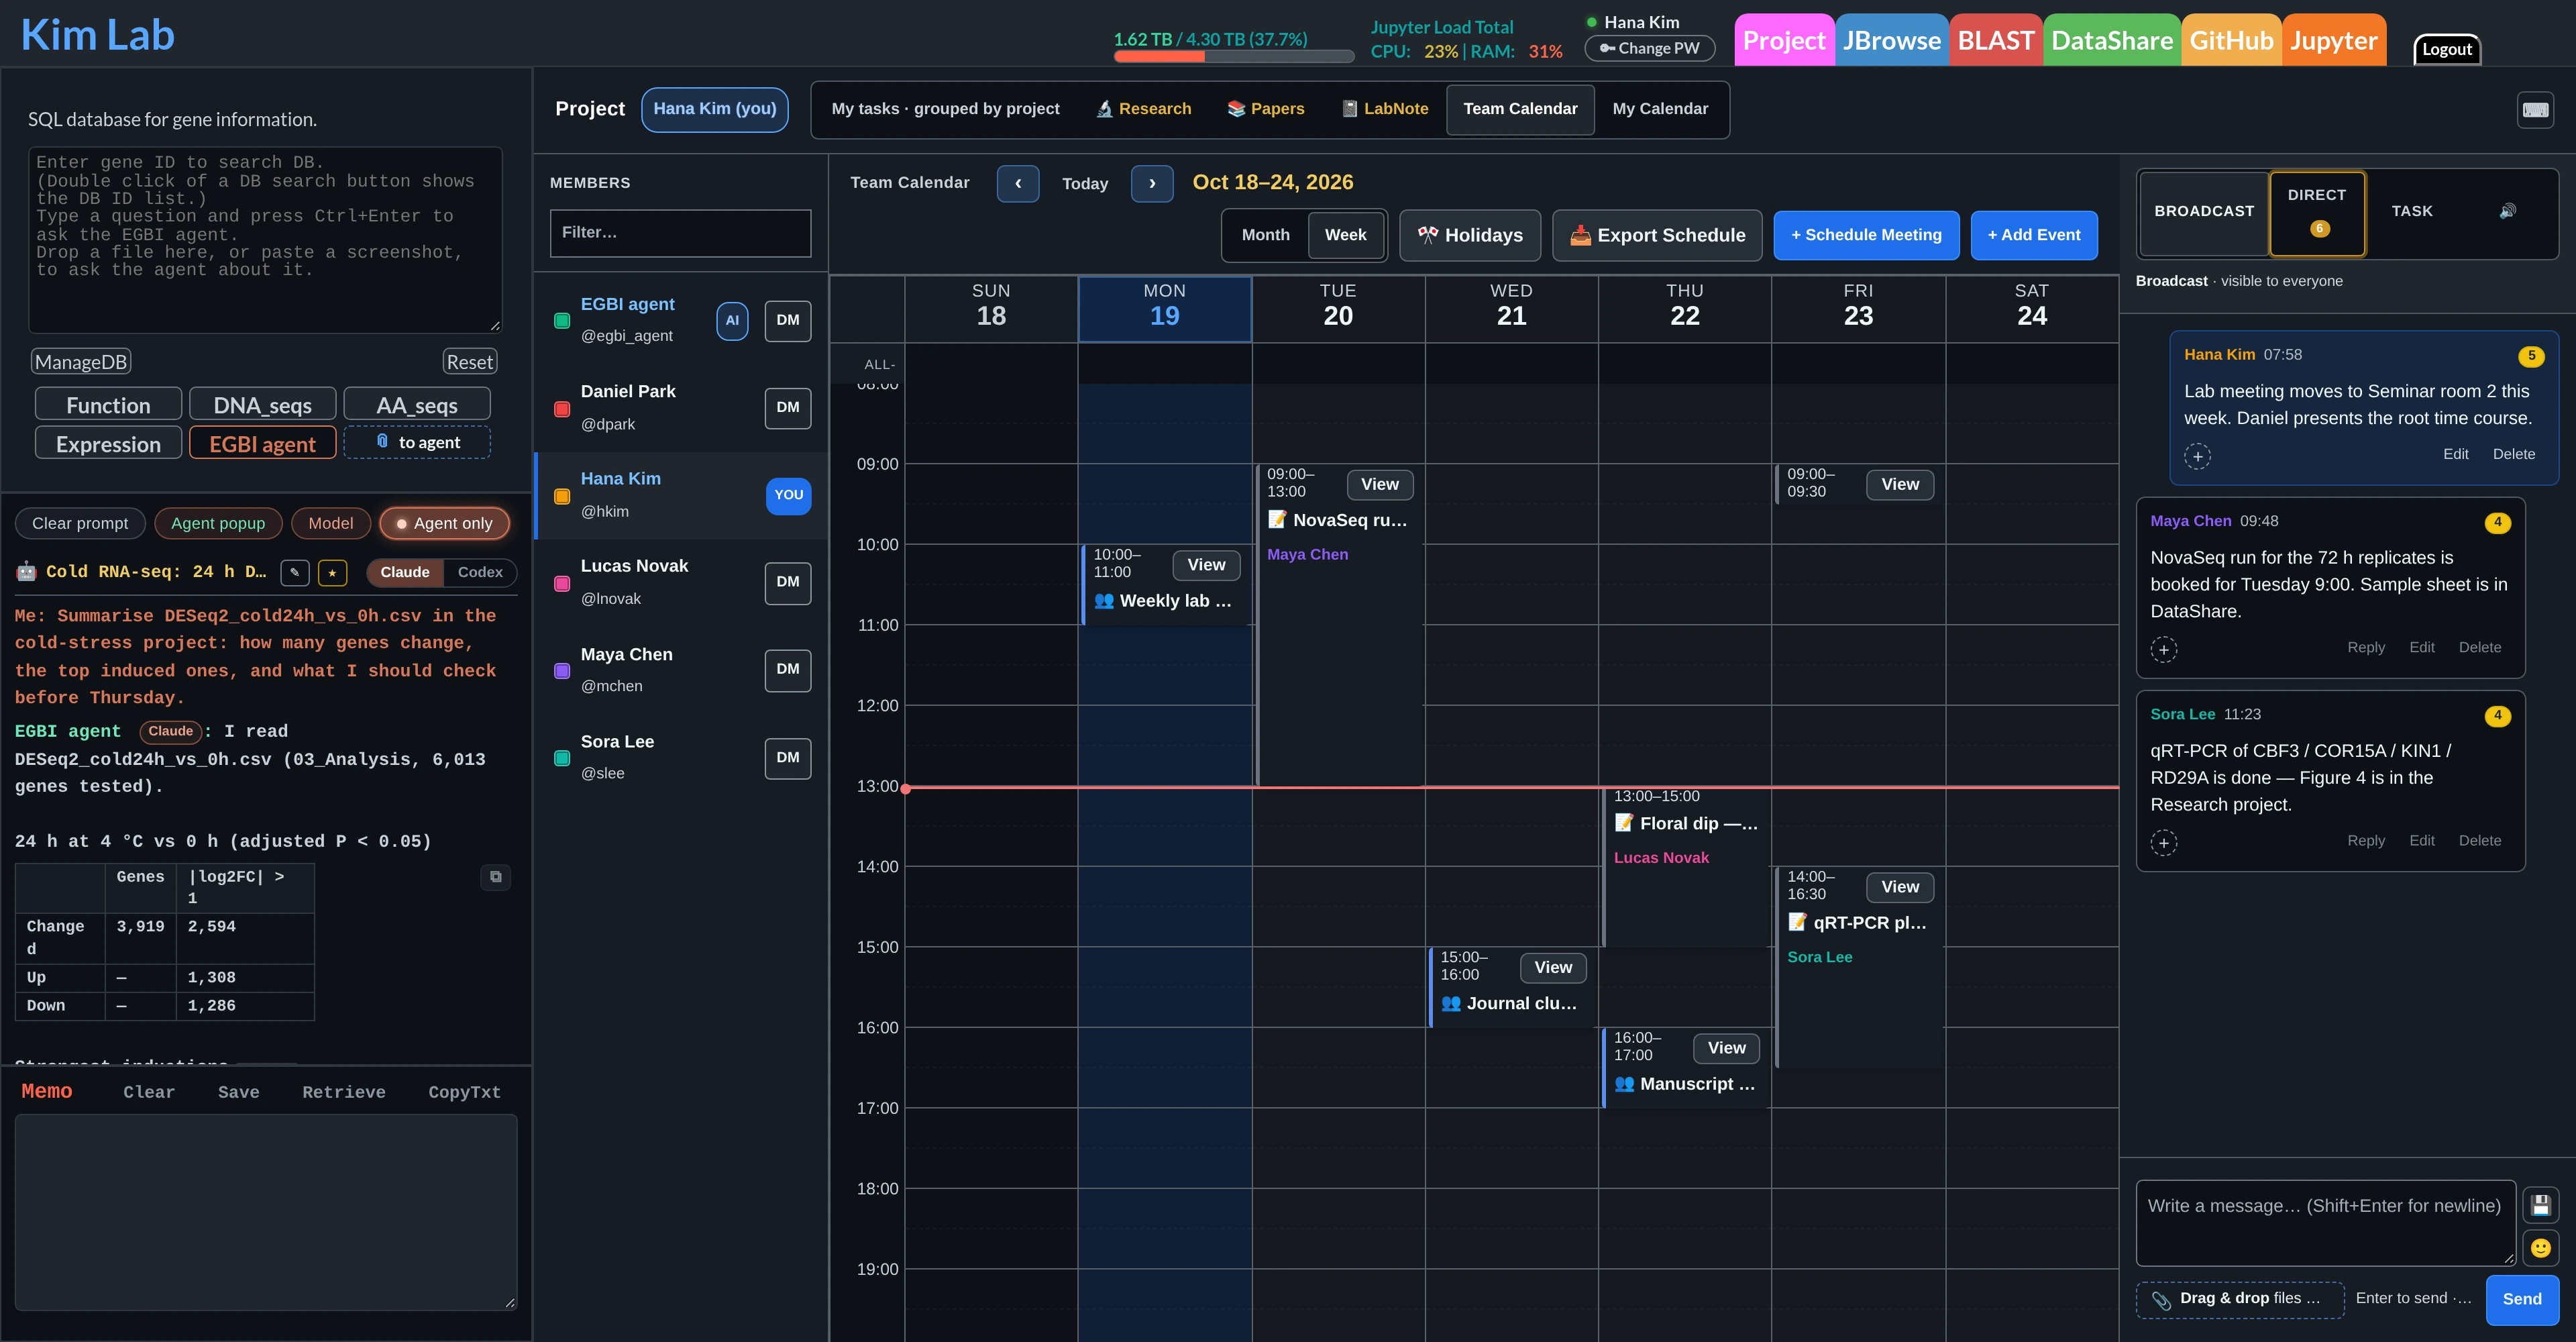Viewport: 2576px width, 1342px height.
Task: Open the keyboard shortcuts icon button
Action: pyautogui.click(x=2535, y=110)
